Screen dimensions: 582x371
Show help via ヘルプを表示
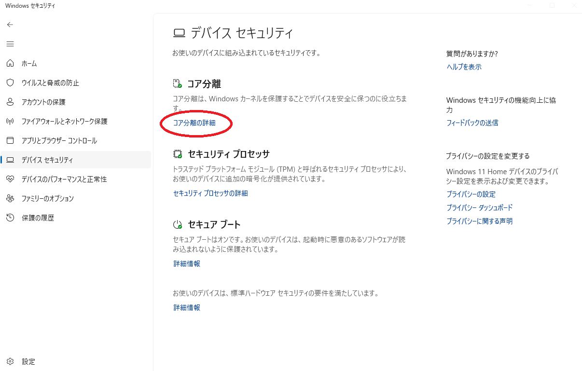[463, 67]
